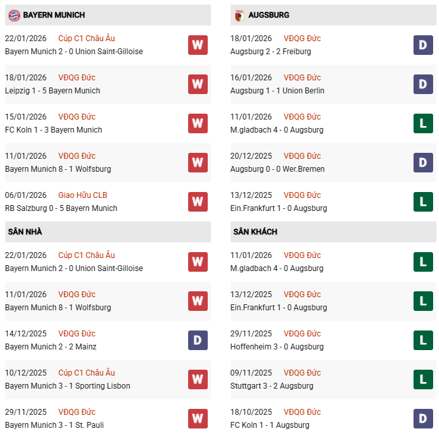Click the D badge for Bayern Munich 2 - 2 Mainz

coord(198,340)
